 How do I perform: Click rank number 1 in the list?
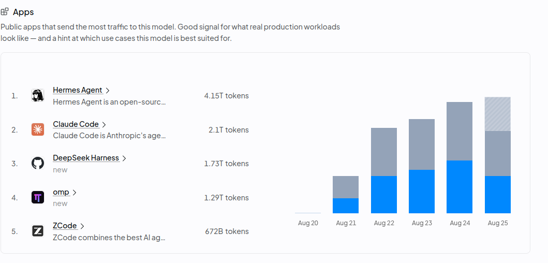[14, 96]
